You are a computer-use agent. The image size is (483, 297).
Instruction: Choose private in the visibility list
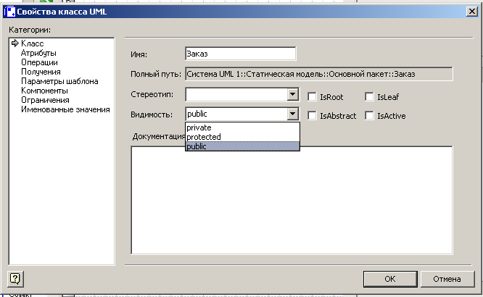242,127
